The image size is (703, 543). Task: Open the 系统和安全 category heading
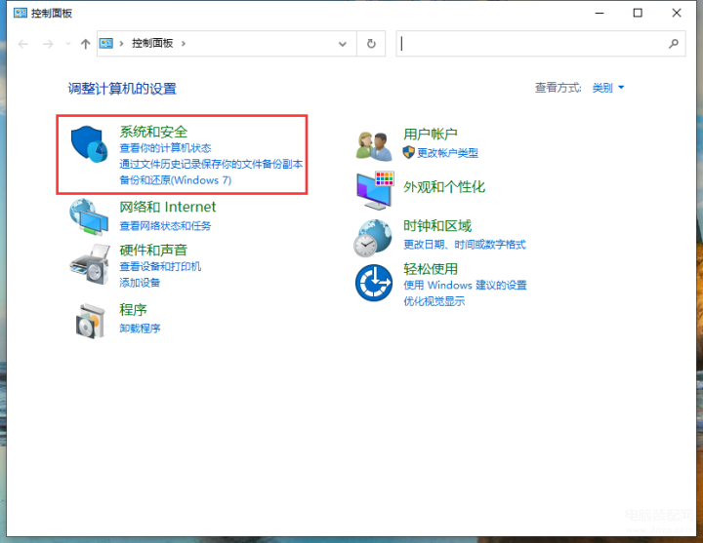pos(153,132)
